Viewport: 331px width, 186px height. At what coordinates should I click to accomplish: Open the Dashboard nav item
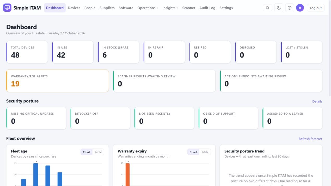(55, 8)
